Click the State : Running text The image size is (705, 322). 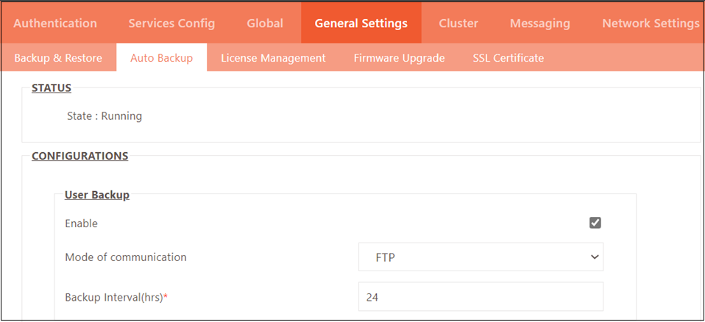(x=104, y=116)
